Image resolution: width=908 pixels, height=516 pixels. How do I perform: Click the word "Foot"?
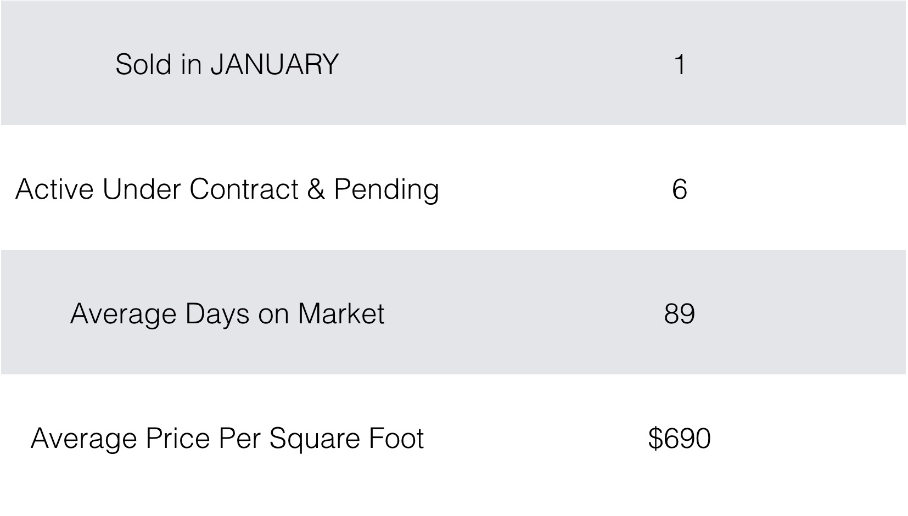pyautogui.click(x=396, y=439)
